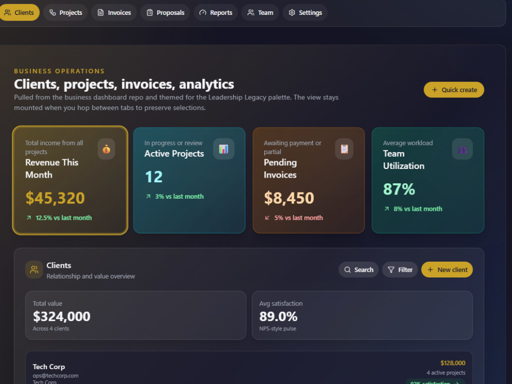Click the funnel icon in Filter button
Screen dimensions: 512x384
pyautogui.click(x=391, y=270)
